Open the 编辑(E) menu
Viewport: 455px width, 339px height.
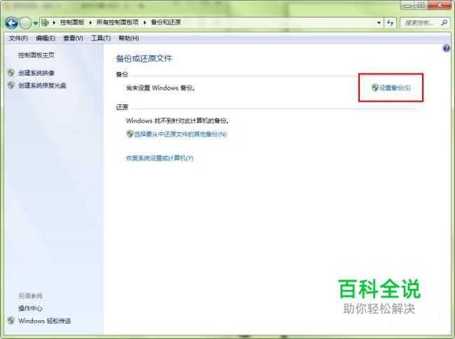pyautogui.click(x=45, y=39)
